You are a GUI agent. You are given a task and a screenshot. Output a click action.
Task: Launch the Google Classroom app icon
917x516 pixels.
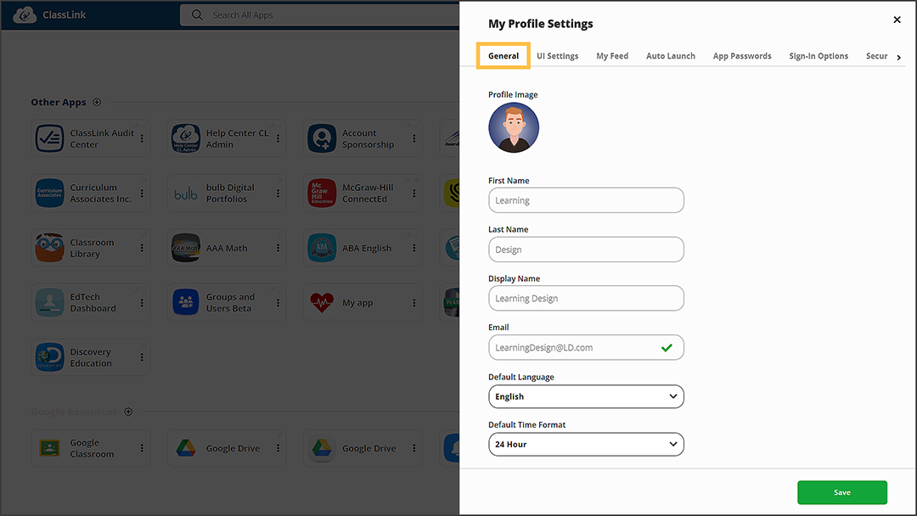(50, 448)
